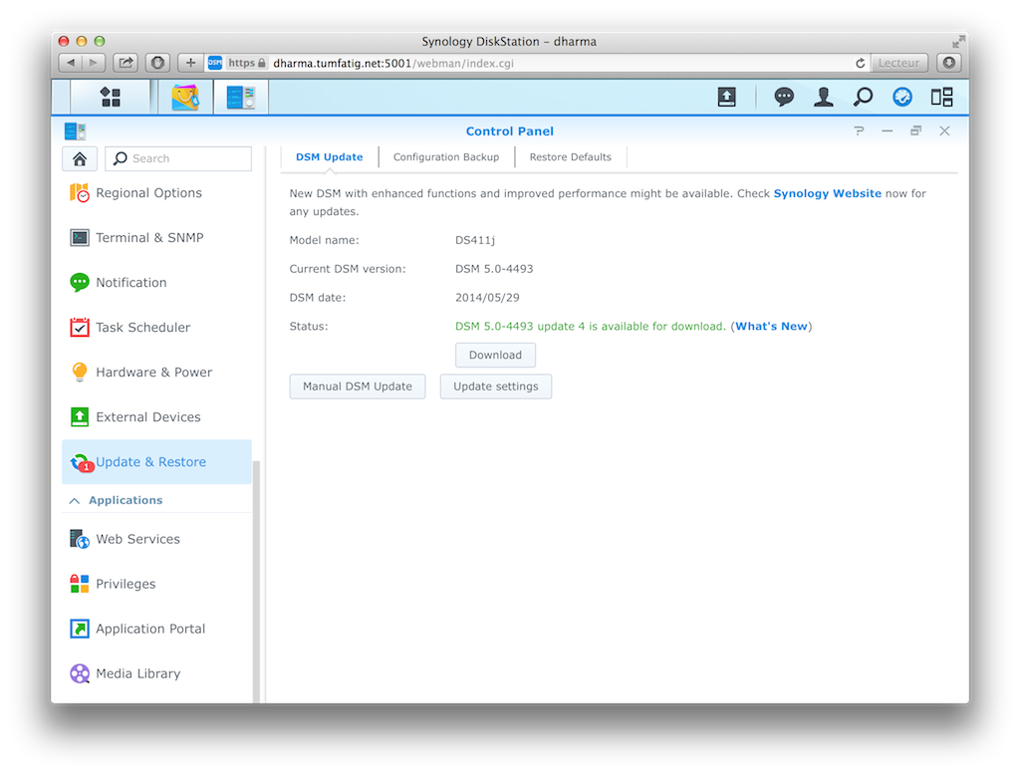Open Regional Options

pos(156,193)
